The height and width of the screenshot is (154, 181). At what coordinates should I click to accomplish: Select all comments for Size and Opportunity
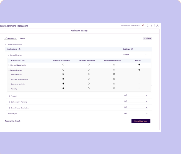click(x=63, y=65)
